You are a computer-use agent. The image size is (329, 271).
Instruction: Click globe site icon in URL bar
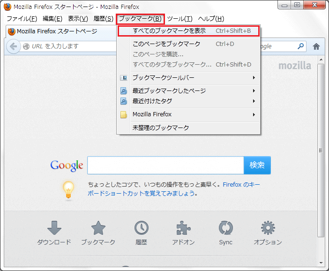click(26, 46)
